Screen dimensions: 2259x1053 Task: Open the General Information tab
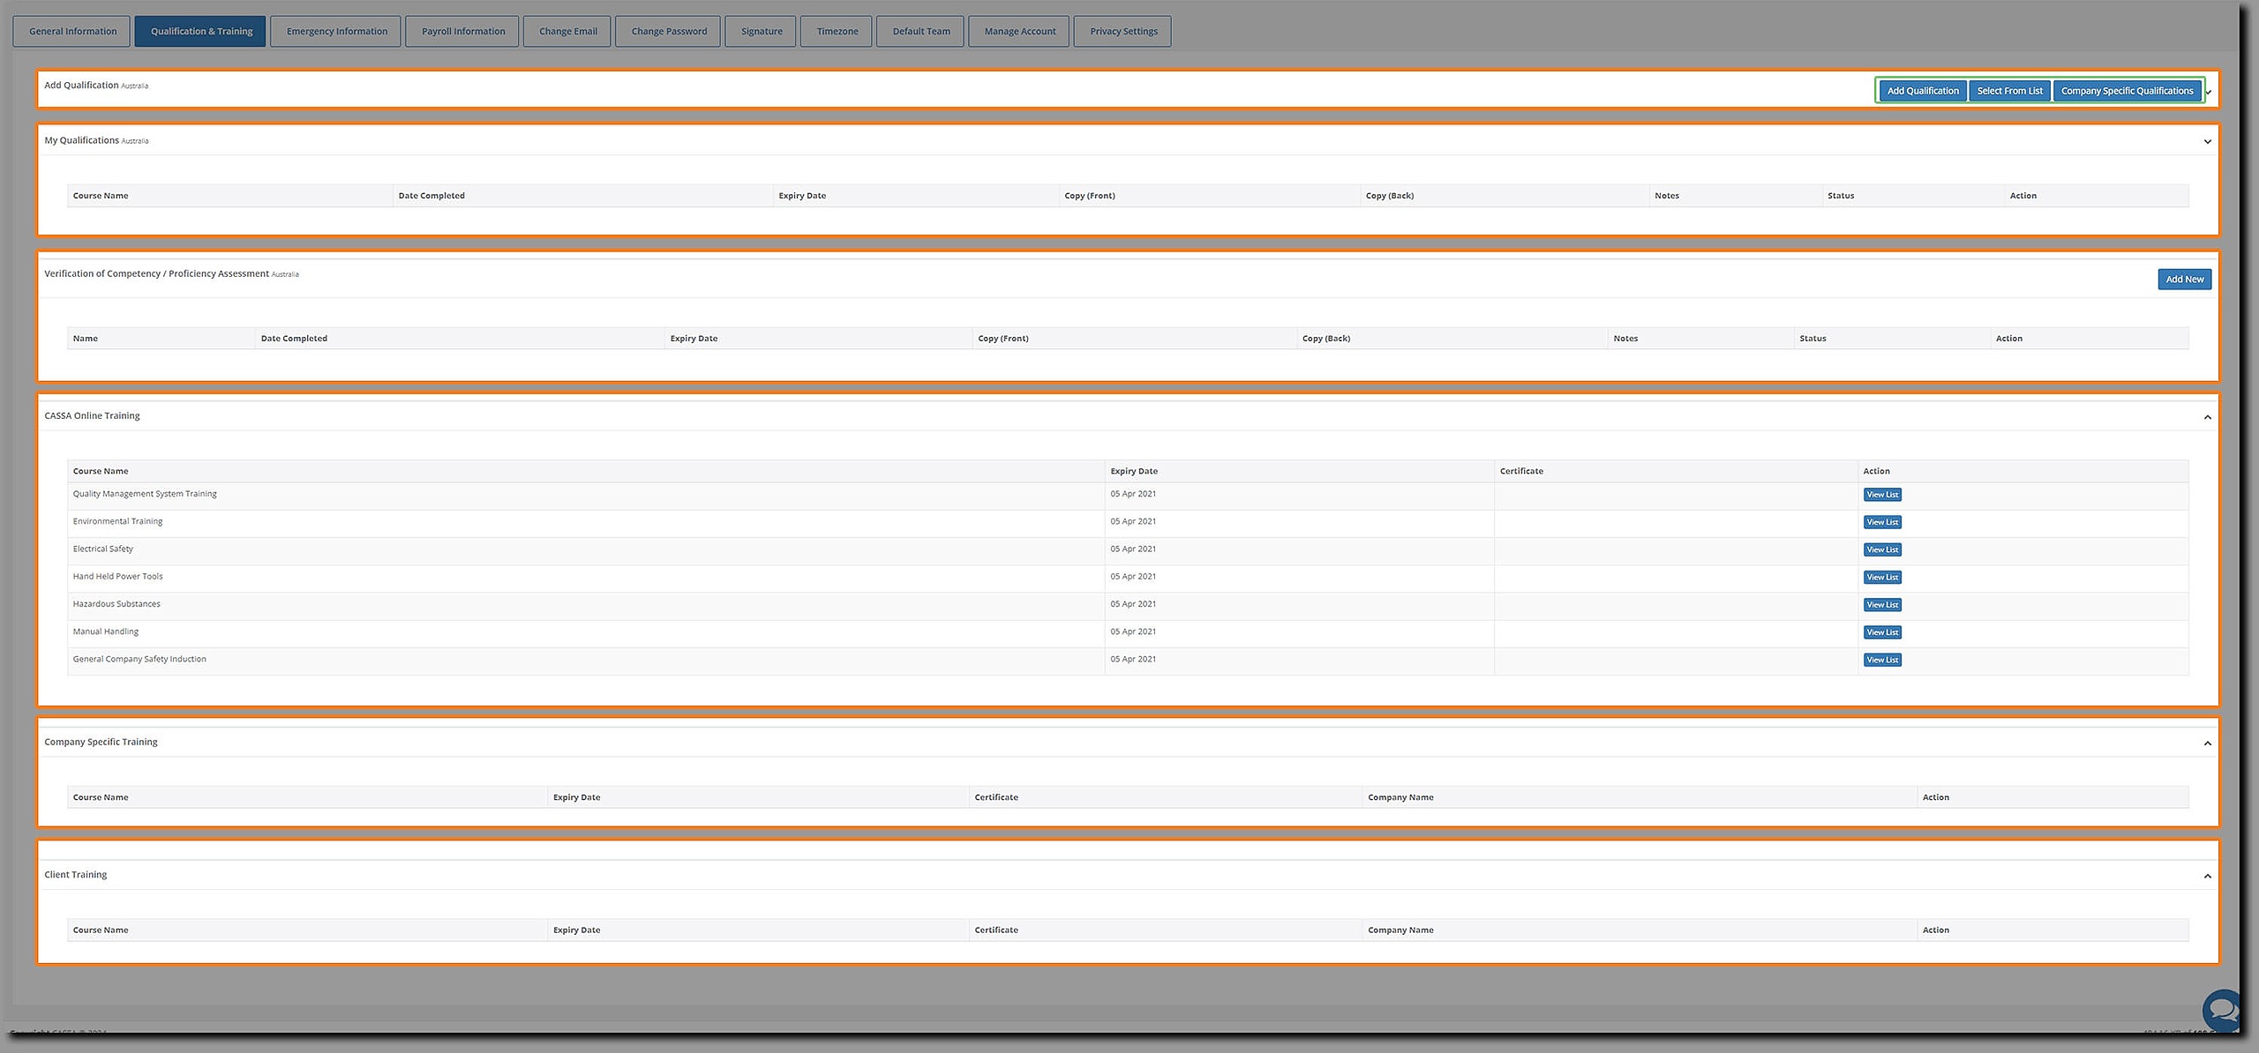72,32
